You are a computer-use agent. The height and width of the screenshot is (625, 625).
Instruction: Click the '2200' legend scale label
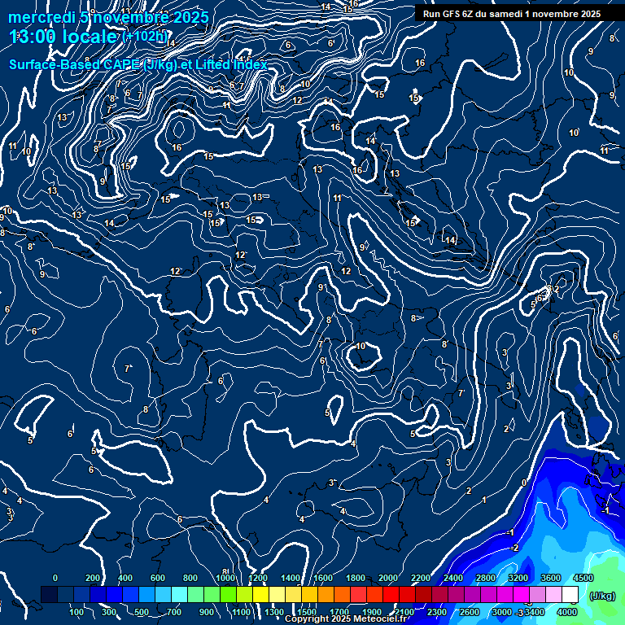coord(421,578)
